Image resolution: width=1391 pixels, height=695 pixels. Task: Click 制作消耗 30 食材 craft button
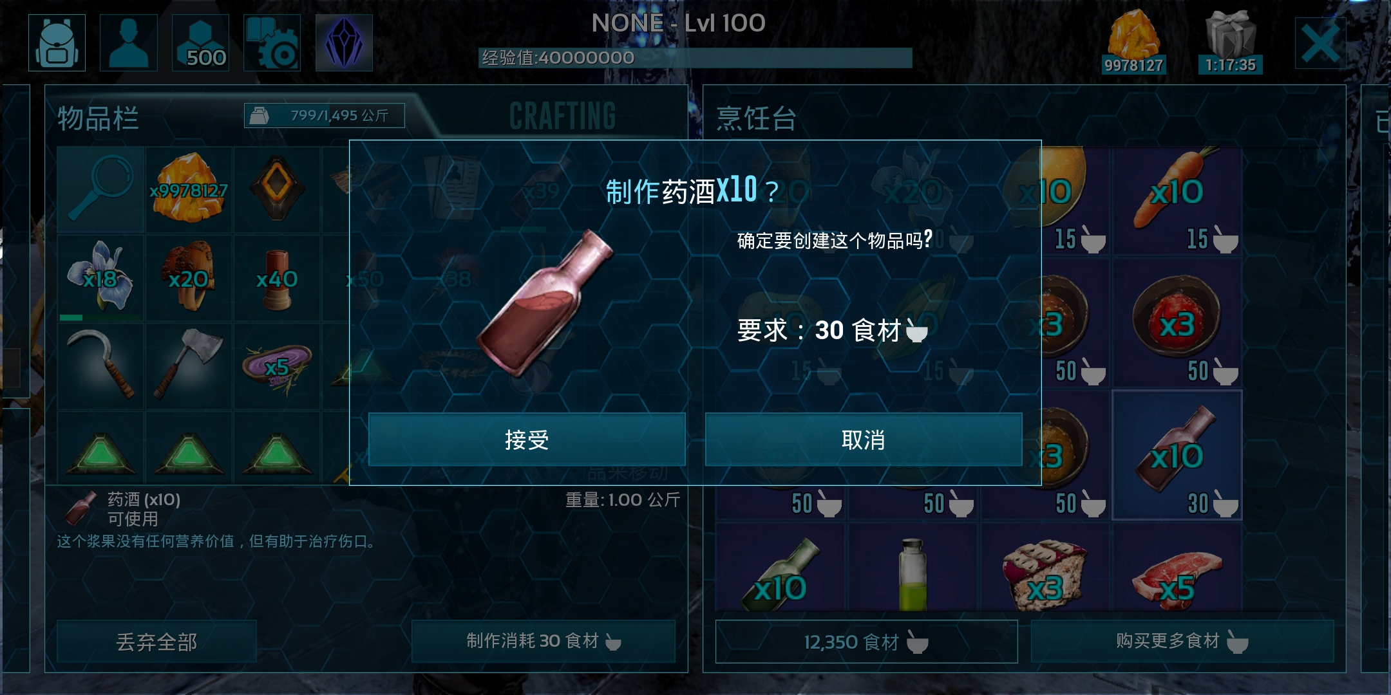coord(543,642)
